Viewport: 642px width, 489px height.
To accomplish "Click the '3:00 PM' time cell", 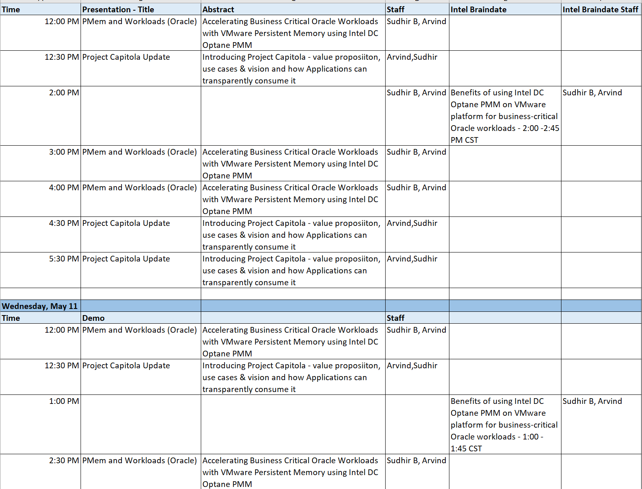I will pos(40,163).
